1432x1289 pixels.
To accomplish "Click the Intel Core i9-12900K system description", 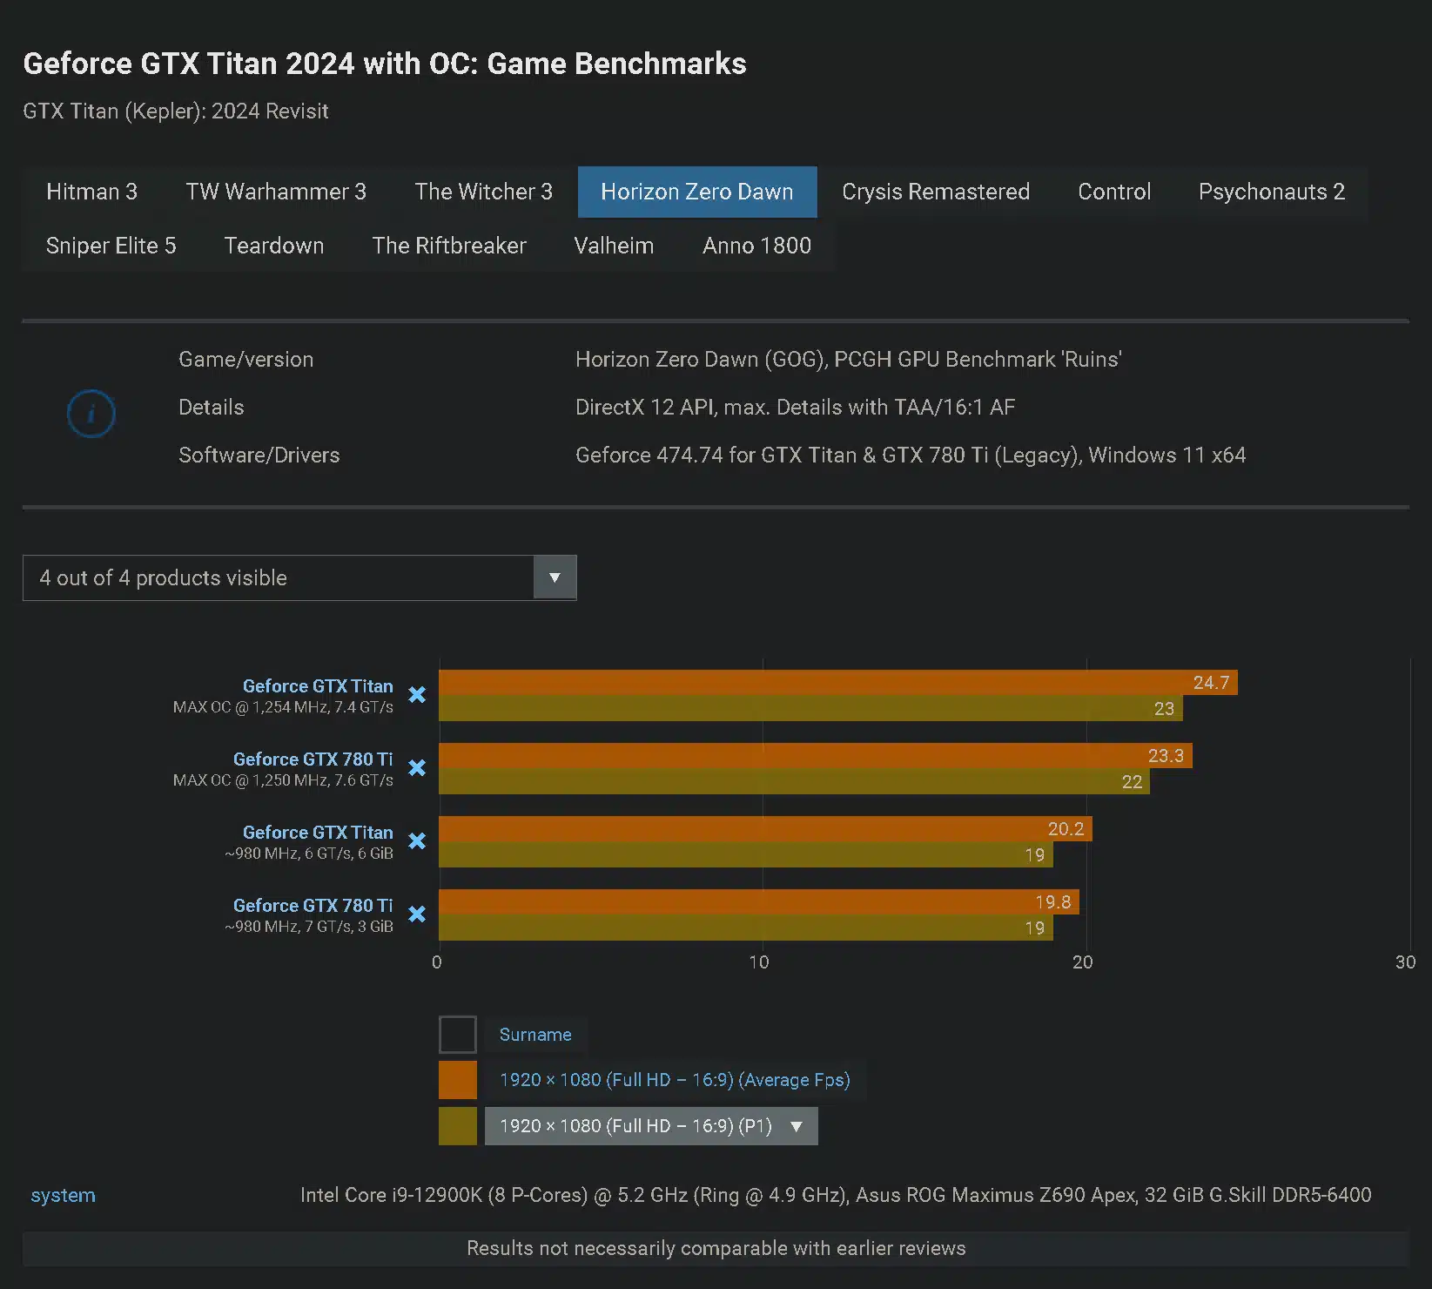I will [836, 1195].
